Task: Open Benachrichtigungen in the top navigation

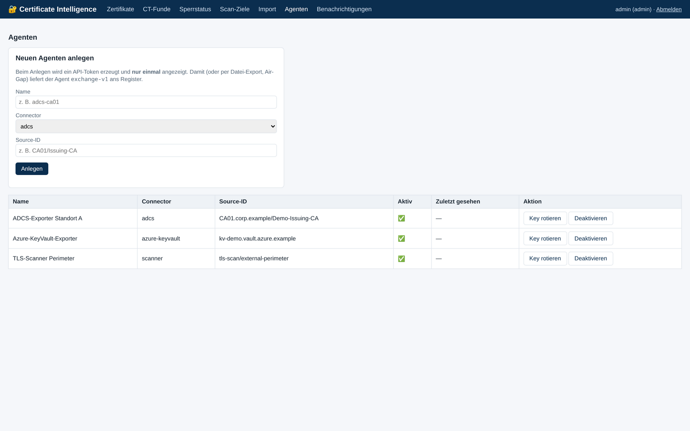Action: coord(344,9)
